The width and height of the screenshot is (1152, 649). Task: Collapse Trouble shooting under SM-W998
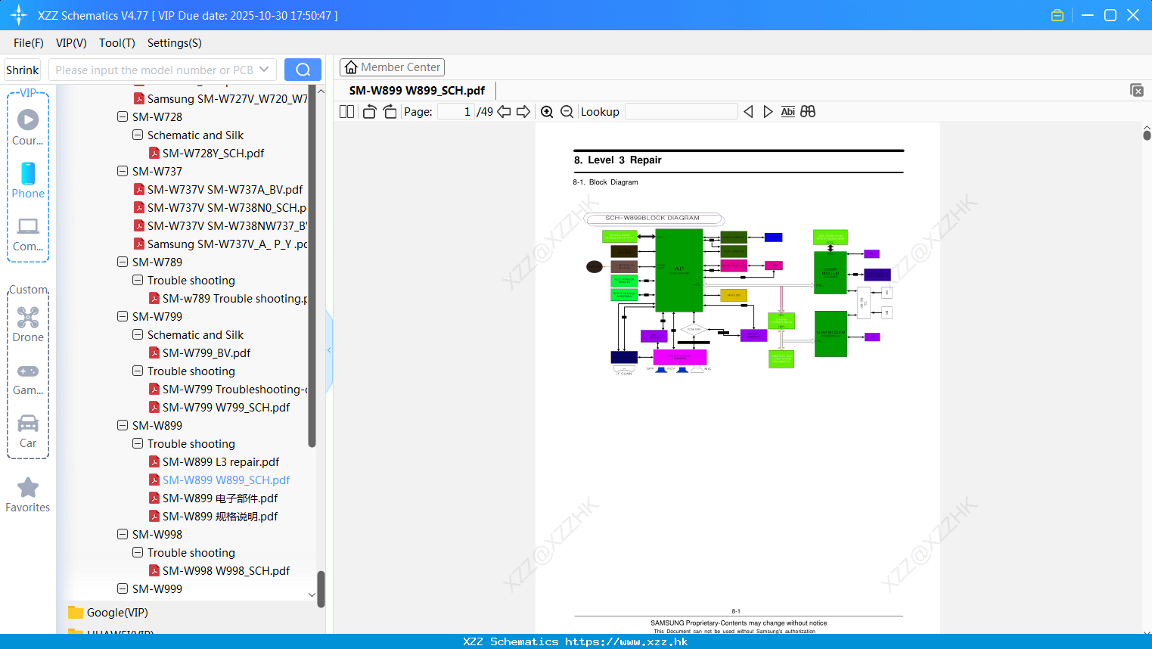pyautogui.click(x=138, y=552)
